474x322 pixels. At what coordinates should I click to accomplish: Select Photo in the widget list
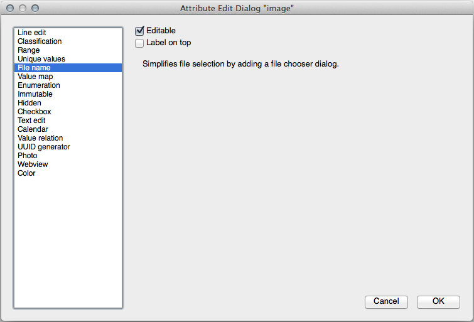tap(28, 156)
